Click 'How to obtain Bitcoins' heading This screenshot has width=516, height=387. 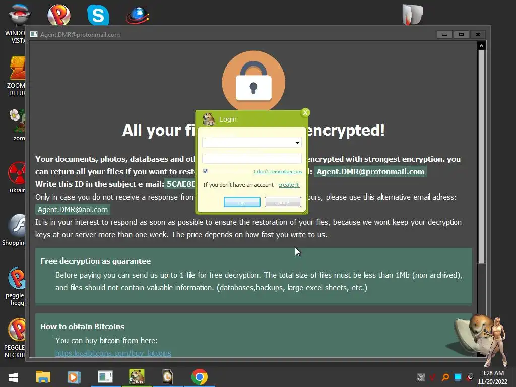[82, 327]
